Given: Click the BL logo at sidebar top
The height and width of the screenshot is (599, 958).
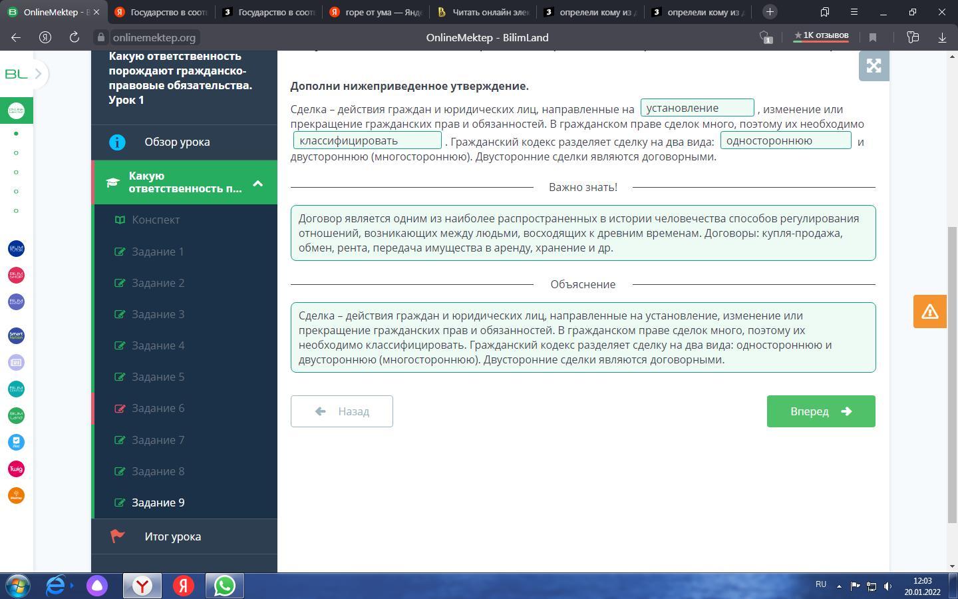Looking at the screenshot, I should [x=16, y=74].
